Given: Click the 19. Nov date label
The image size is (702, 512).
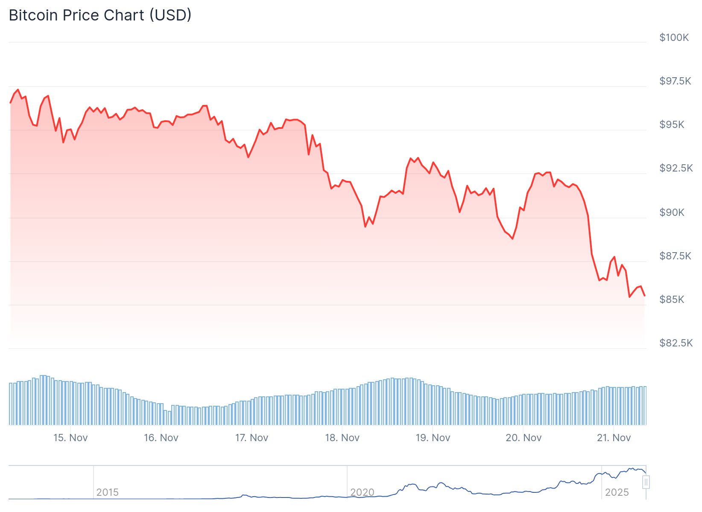Looking at the screenshot, I should tap(433, 438).
